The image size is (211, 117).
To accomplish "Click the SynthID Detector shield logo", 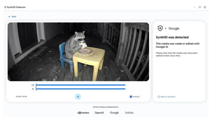I will click(5, 7).
